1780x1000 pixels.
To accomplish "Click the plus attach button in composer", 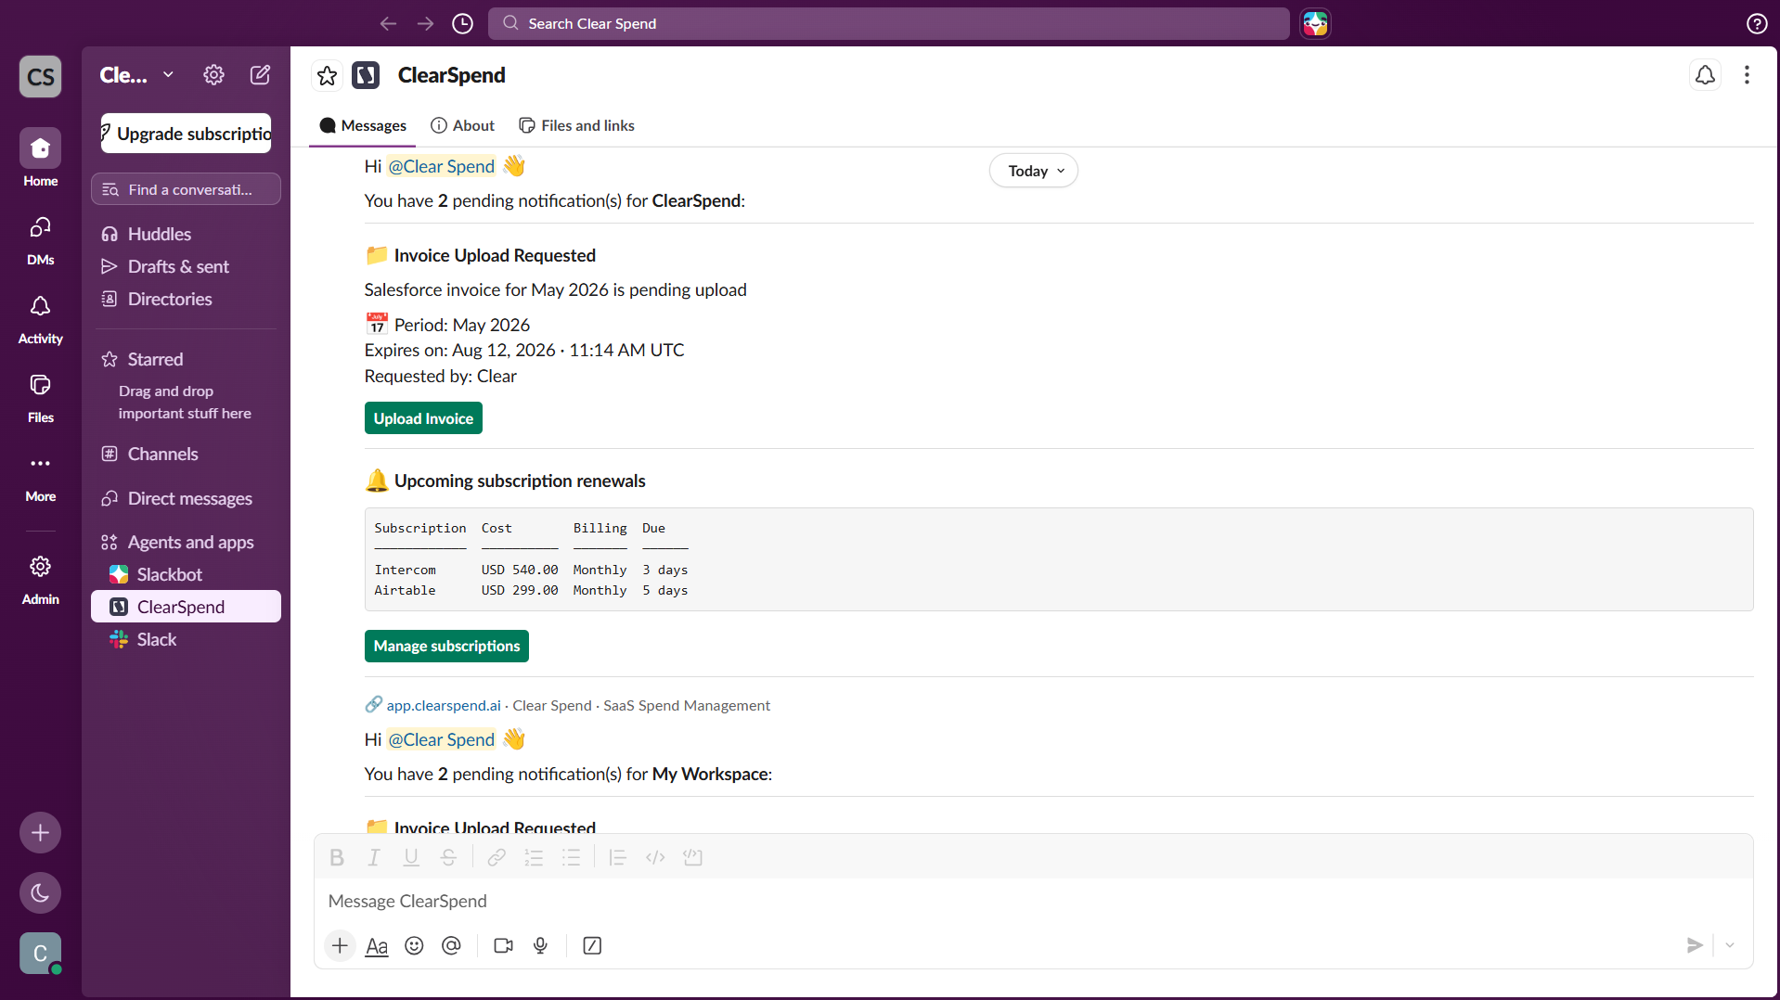I will [x=340, y=945].
